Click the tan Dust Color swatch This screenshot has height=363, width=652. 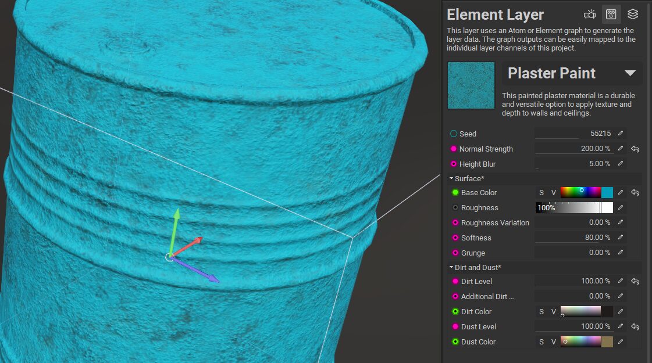pos(607,342)
